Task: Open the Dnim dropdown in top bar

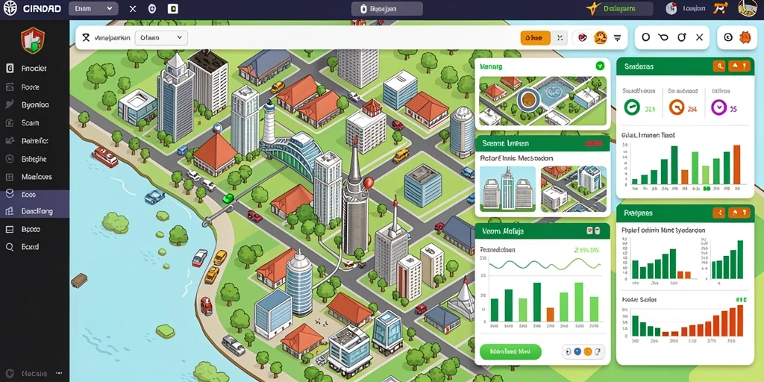Action: pos(93,8)
